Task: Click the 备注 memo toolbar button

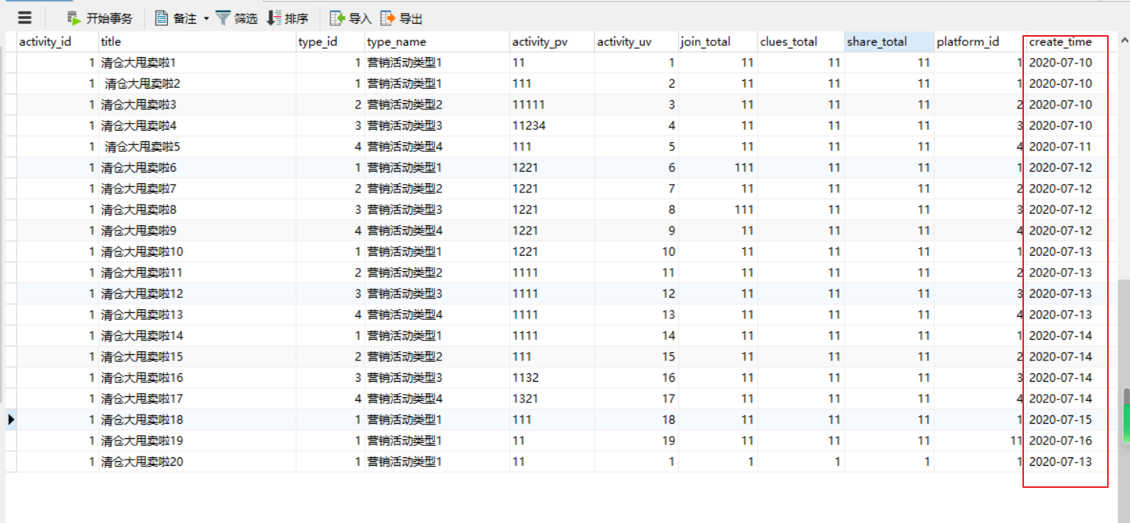Action: coord(176,18)
